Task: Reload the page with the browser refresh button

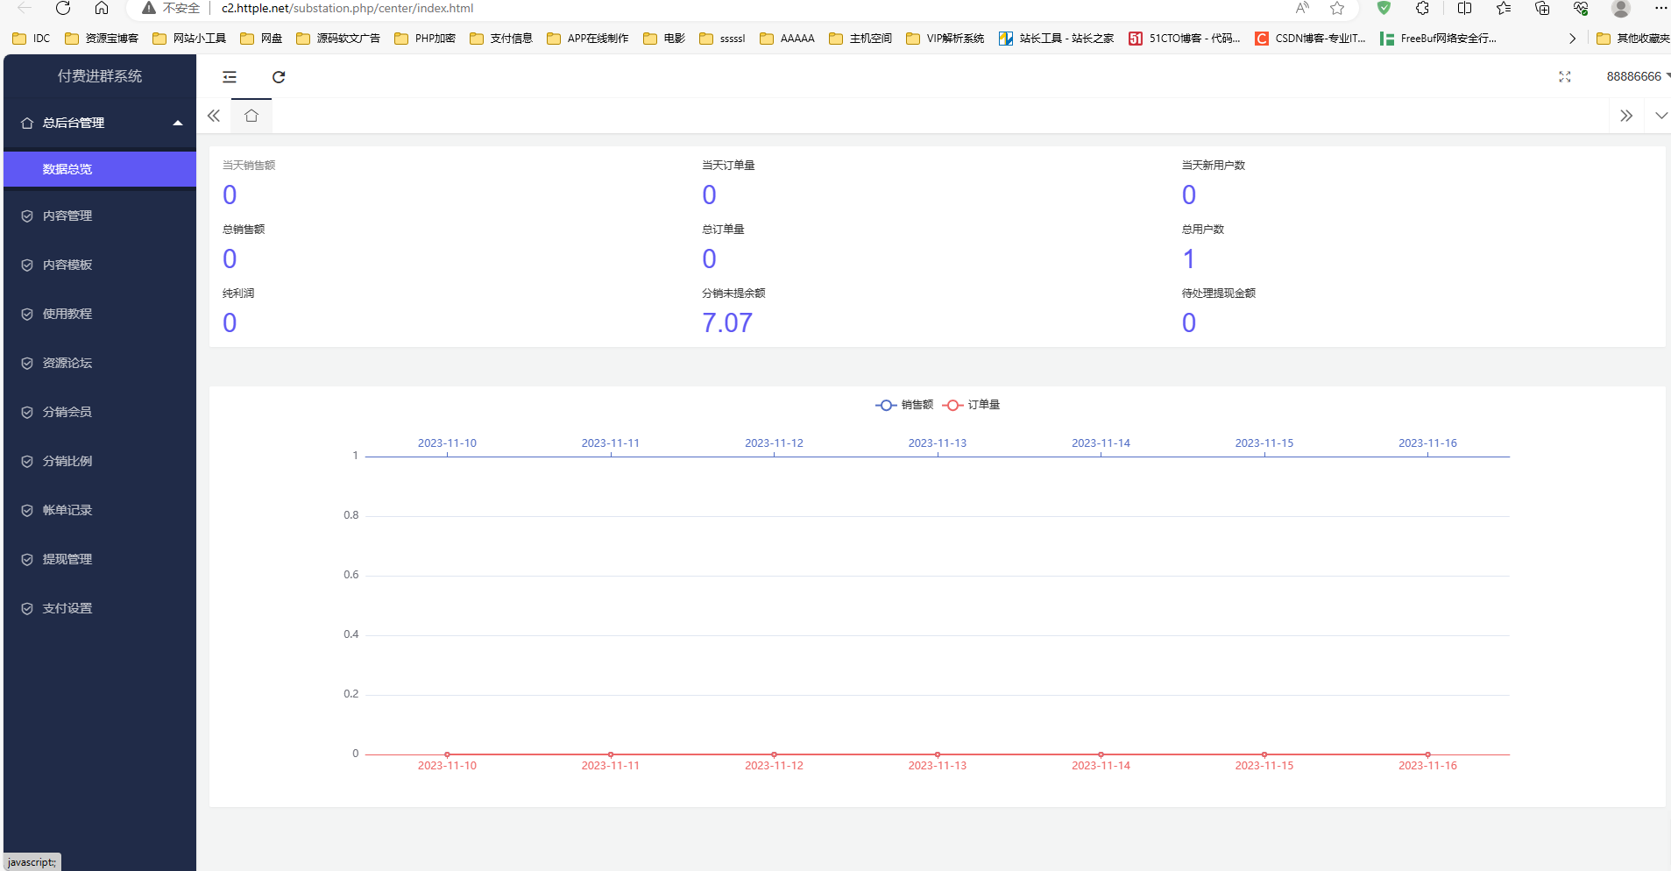Action: [63, 8]
